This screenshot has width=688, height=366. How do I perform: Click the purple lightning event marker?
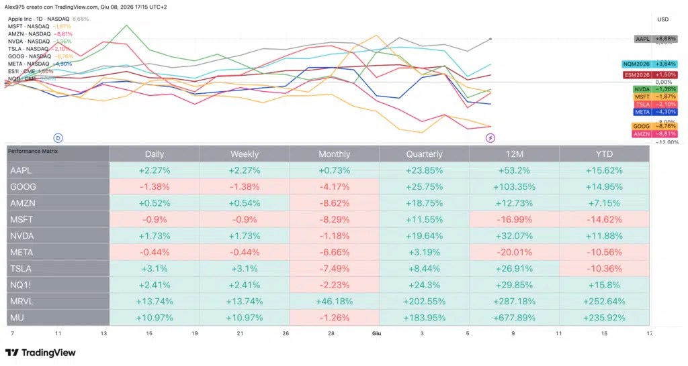[x=490, y=138]
